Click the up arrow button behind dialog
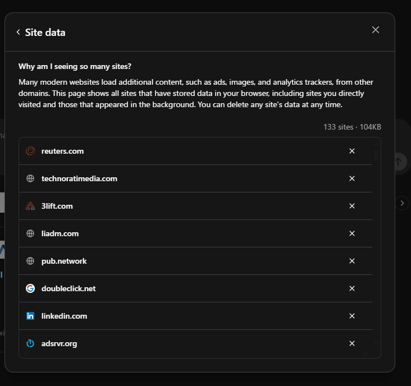Image resolution: width=411 pixels, height=386 pixels. tap(399, 162)
